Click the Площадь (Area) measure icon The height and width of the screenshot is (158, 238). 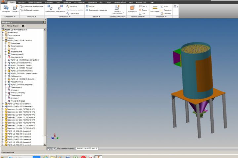[162, 13]
